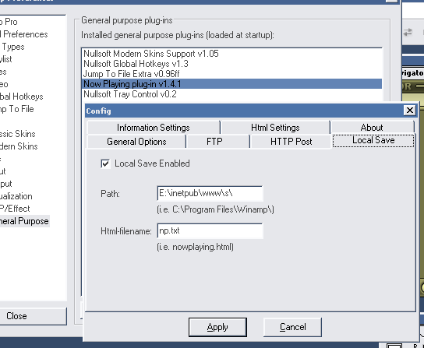Viewport: 424px width, 348px height.
Task: Select Modern Skins in preferences tree
Action: click(19, 146)
